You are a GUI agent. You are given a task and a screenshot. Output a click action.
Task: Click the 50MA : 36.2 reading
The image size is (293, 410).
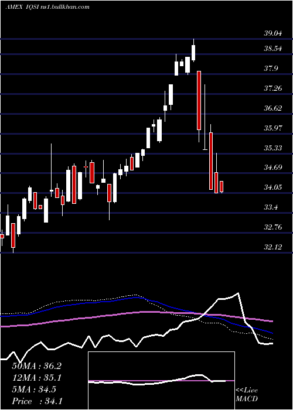[36, 366]
